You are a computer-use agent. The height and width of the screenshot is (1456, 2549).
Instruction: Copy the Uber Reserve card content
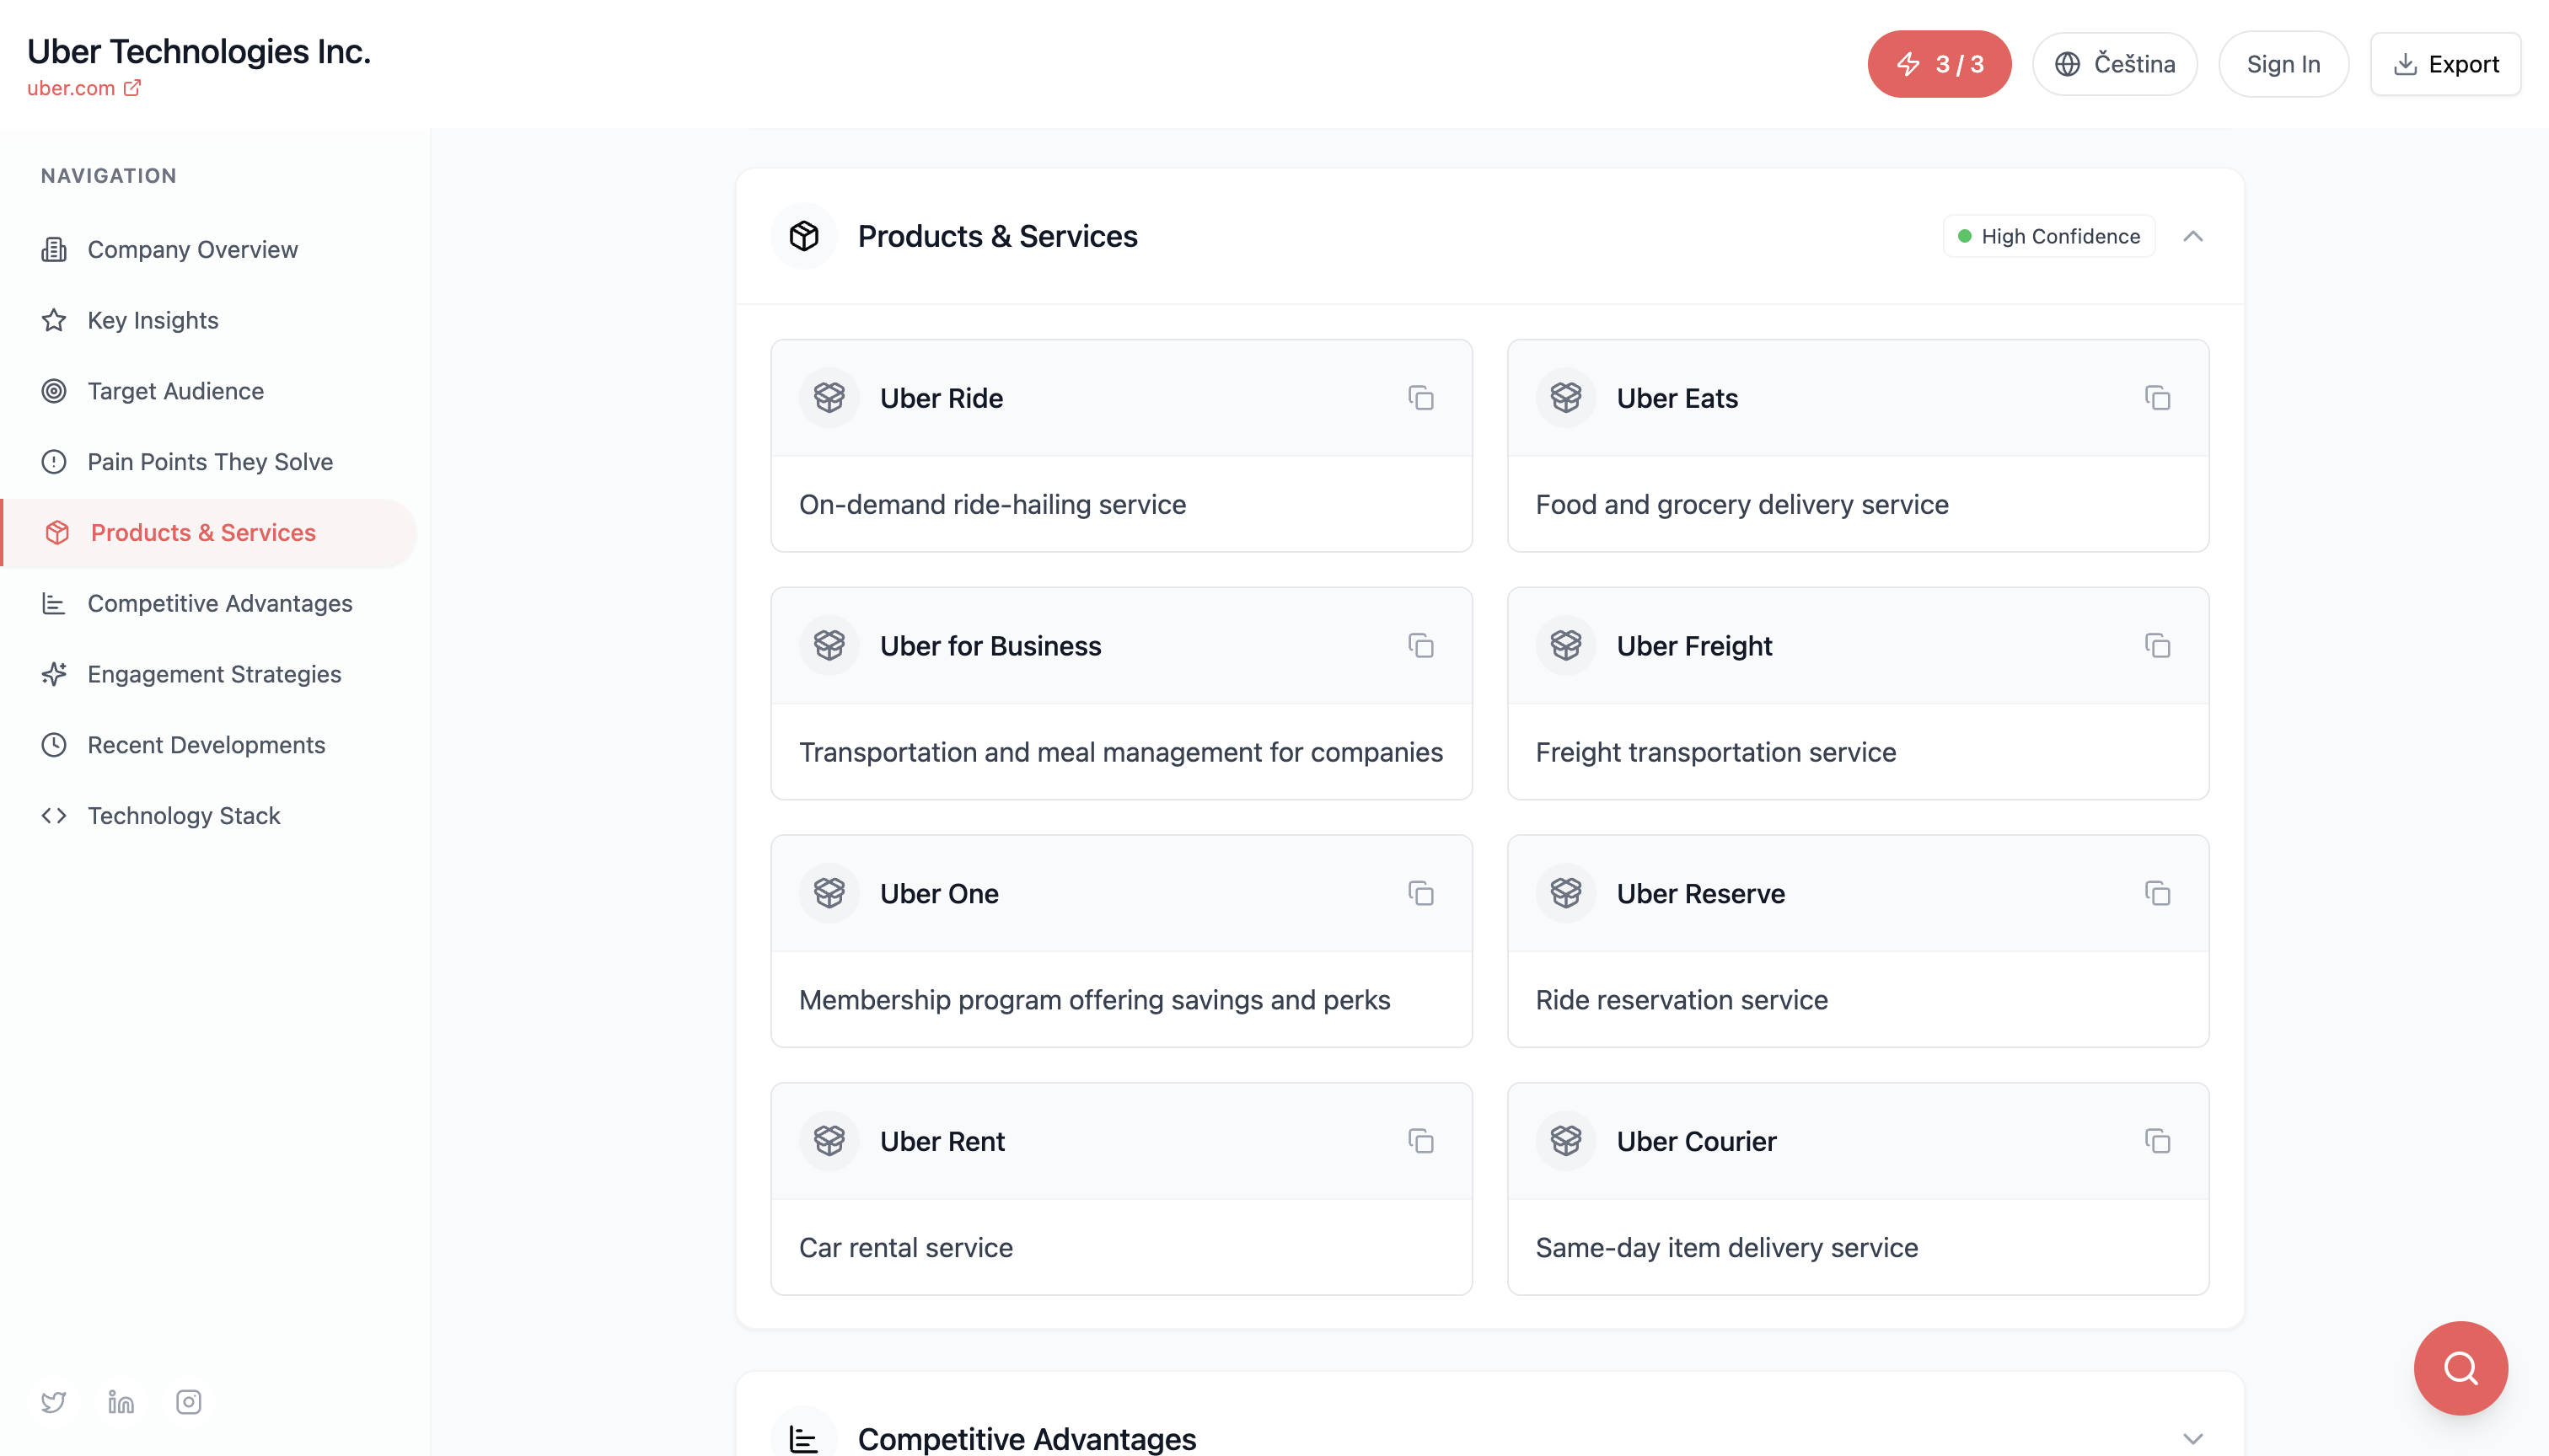(x=2157, y=894)
